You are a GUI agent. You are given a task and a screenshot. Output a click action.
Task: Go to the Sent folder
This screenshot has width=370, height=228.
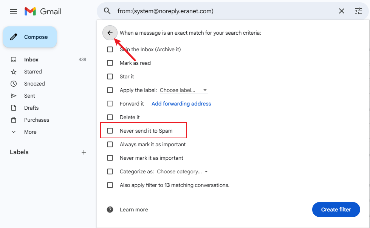point(29,96)
